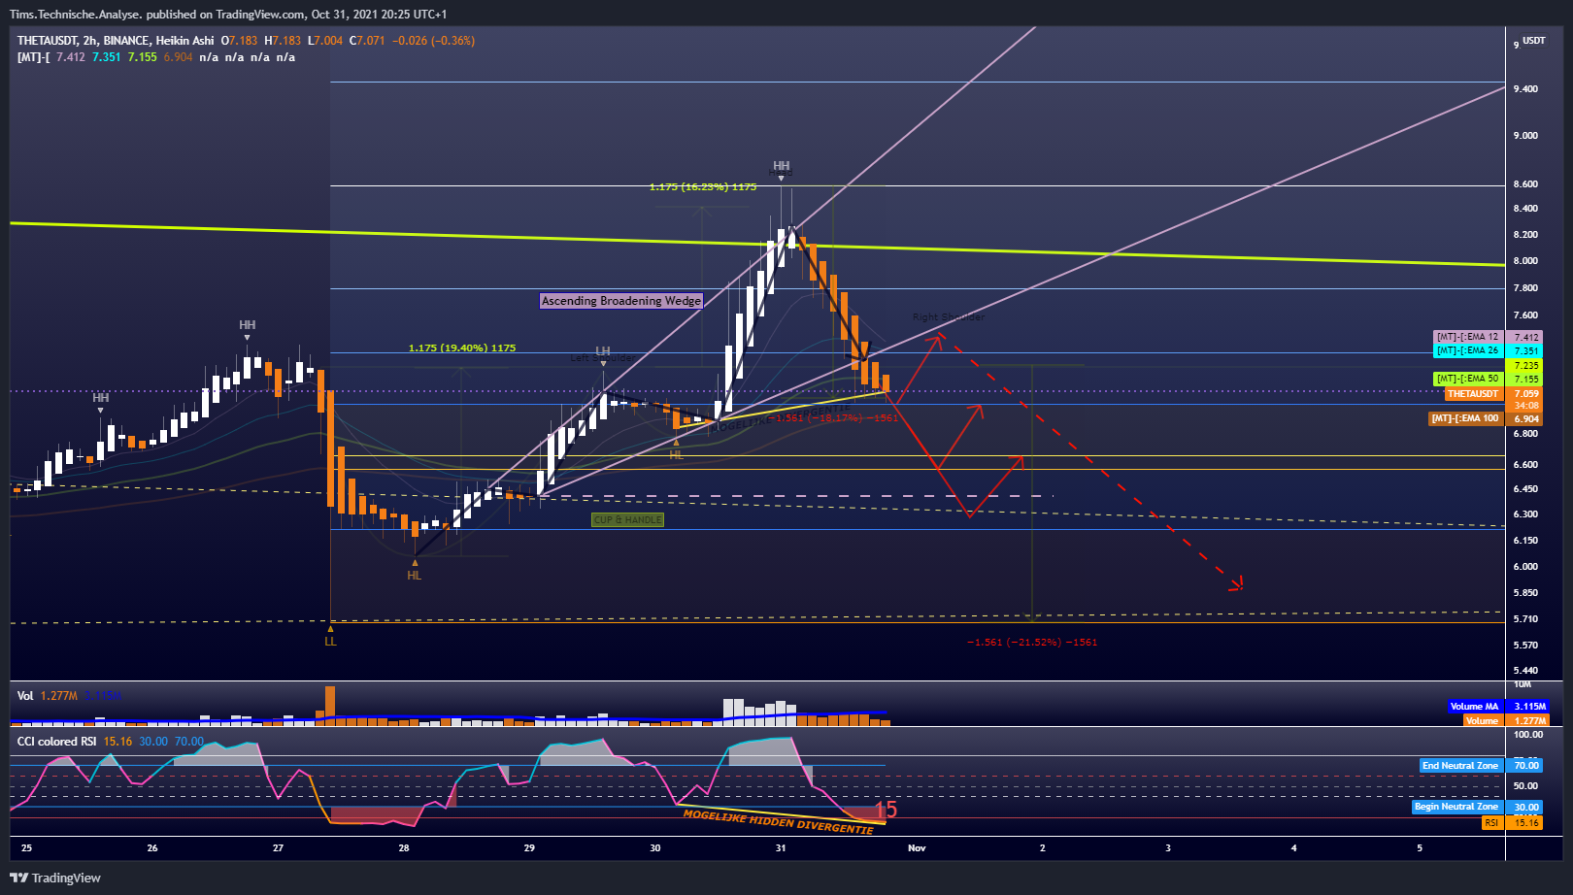This screenshot has height=895, width=1573.
Task: Click the orange '1.277M' value in the Vol legend
Action: pos(58,696)
